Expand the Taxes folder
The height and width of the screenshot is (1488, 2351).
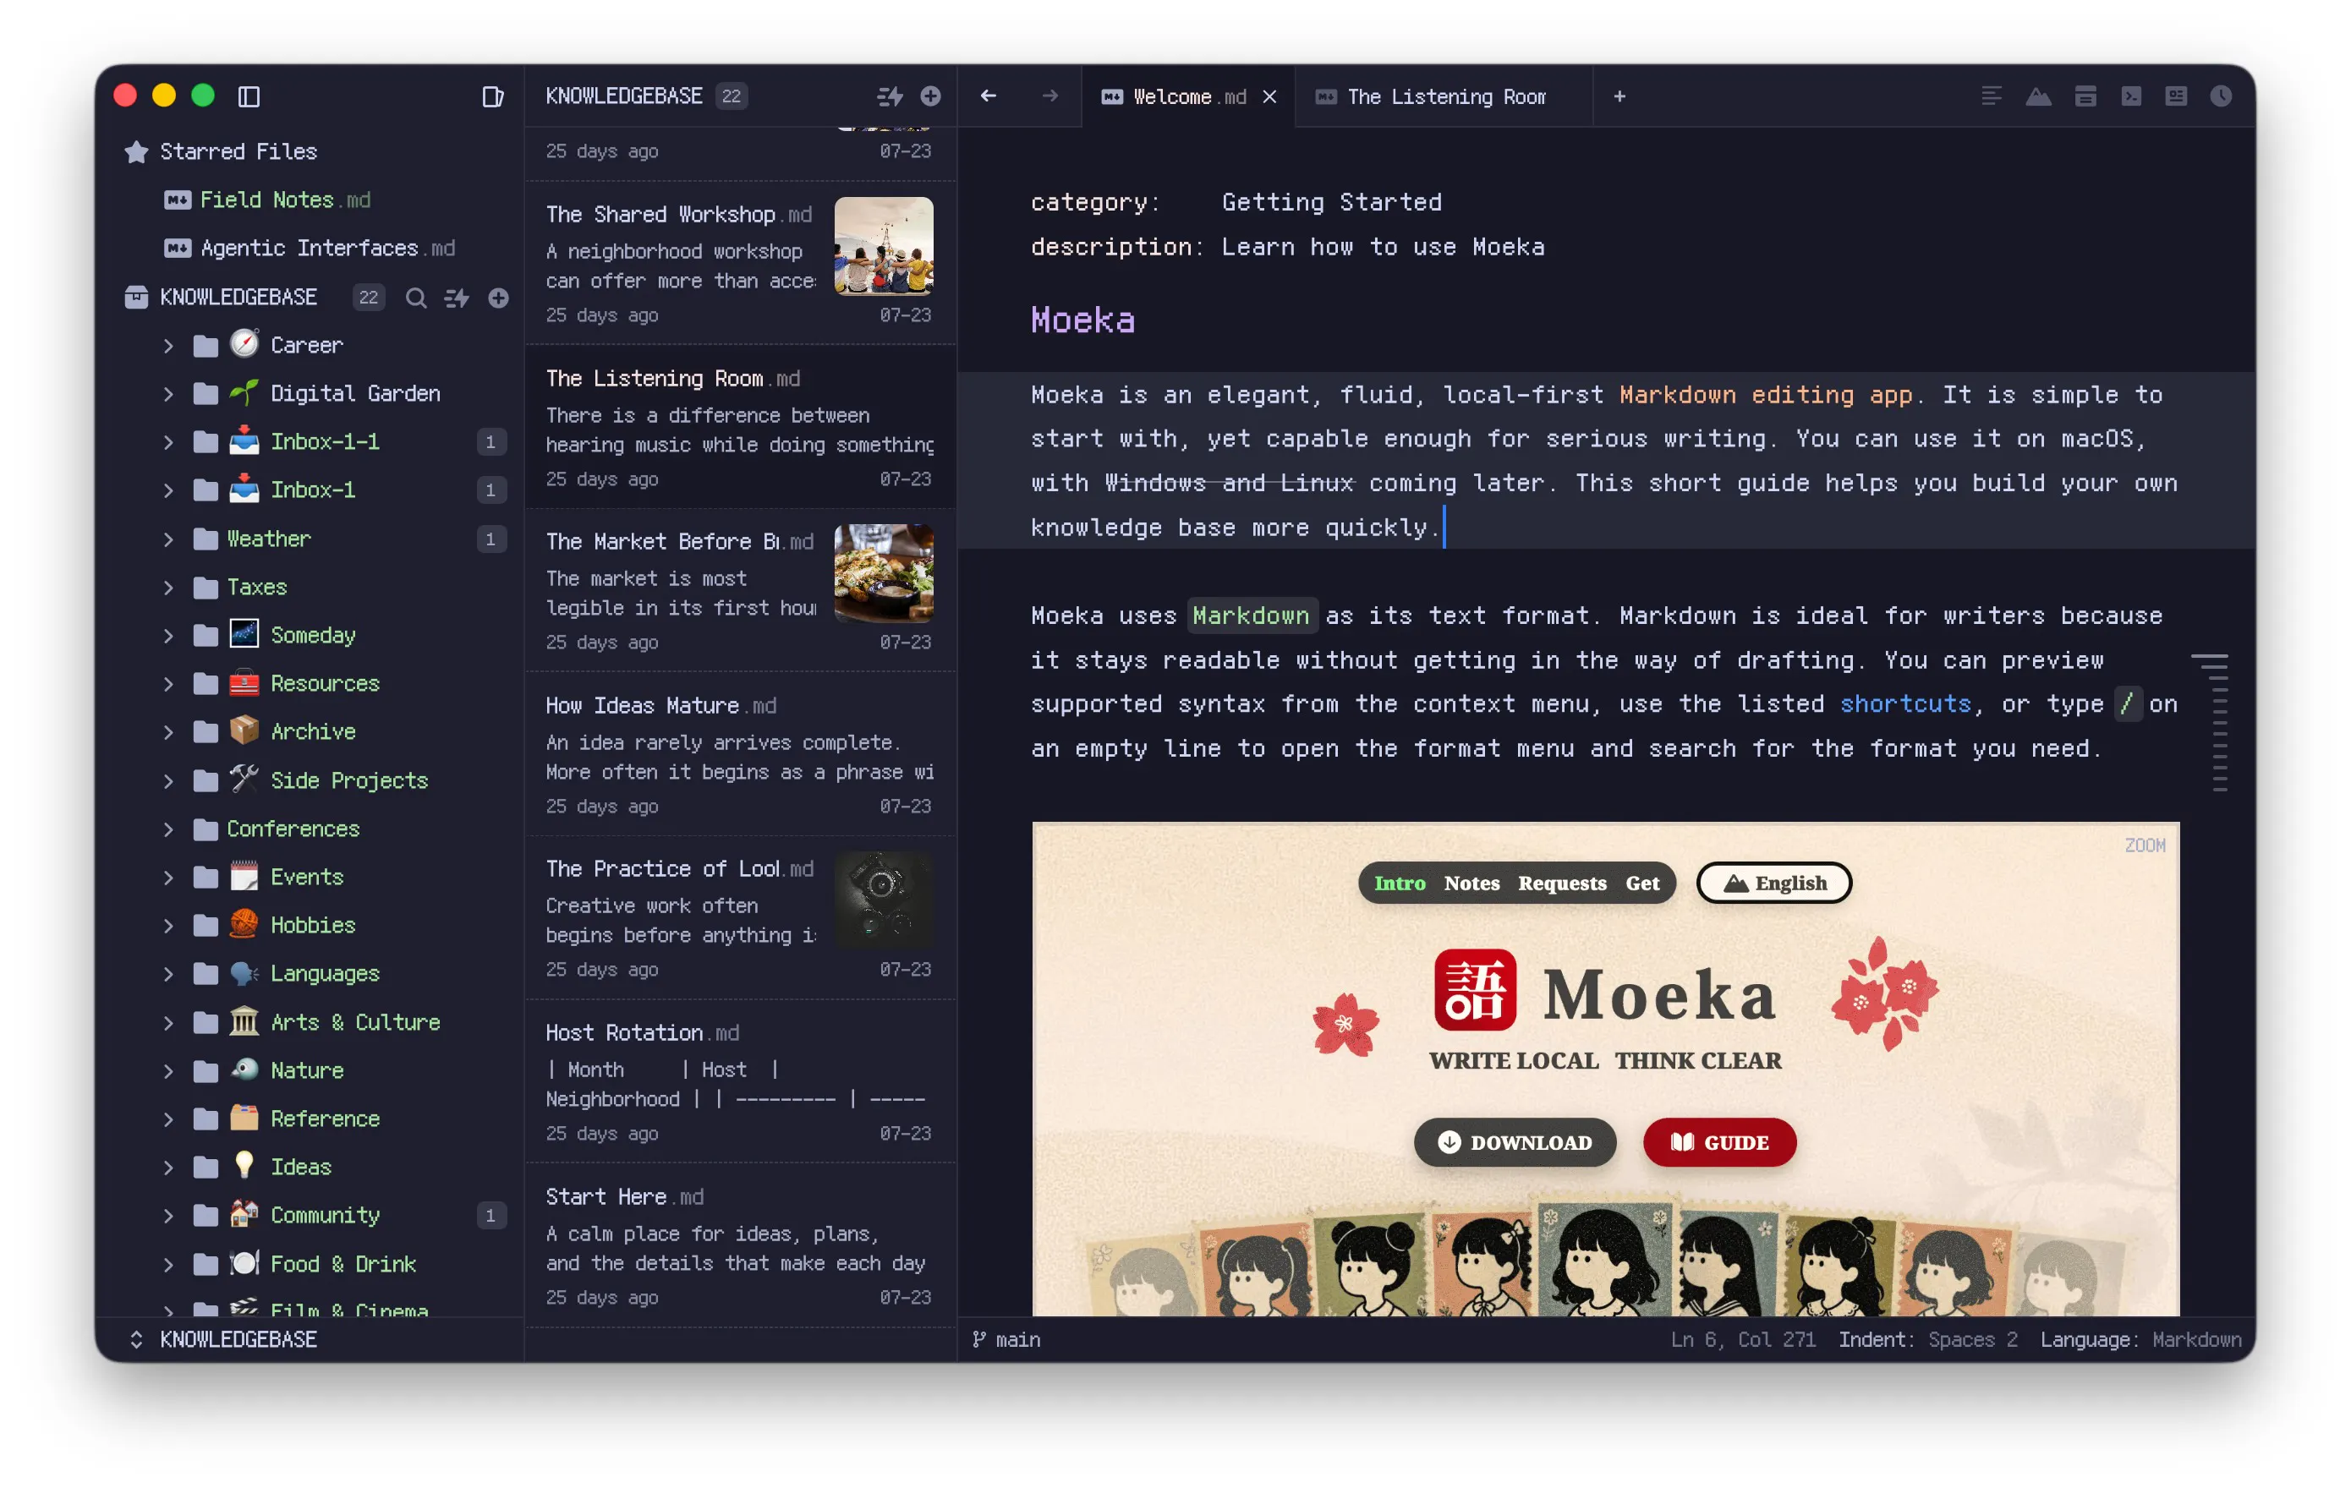tap(168, 587)
